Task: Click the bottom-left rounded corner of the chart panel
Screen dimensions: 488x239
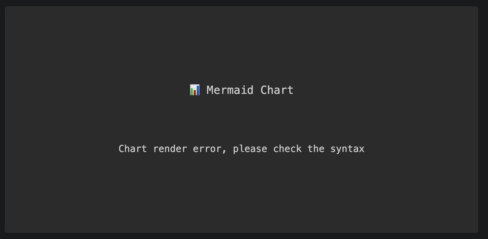Action: (x=6, y=231)
